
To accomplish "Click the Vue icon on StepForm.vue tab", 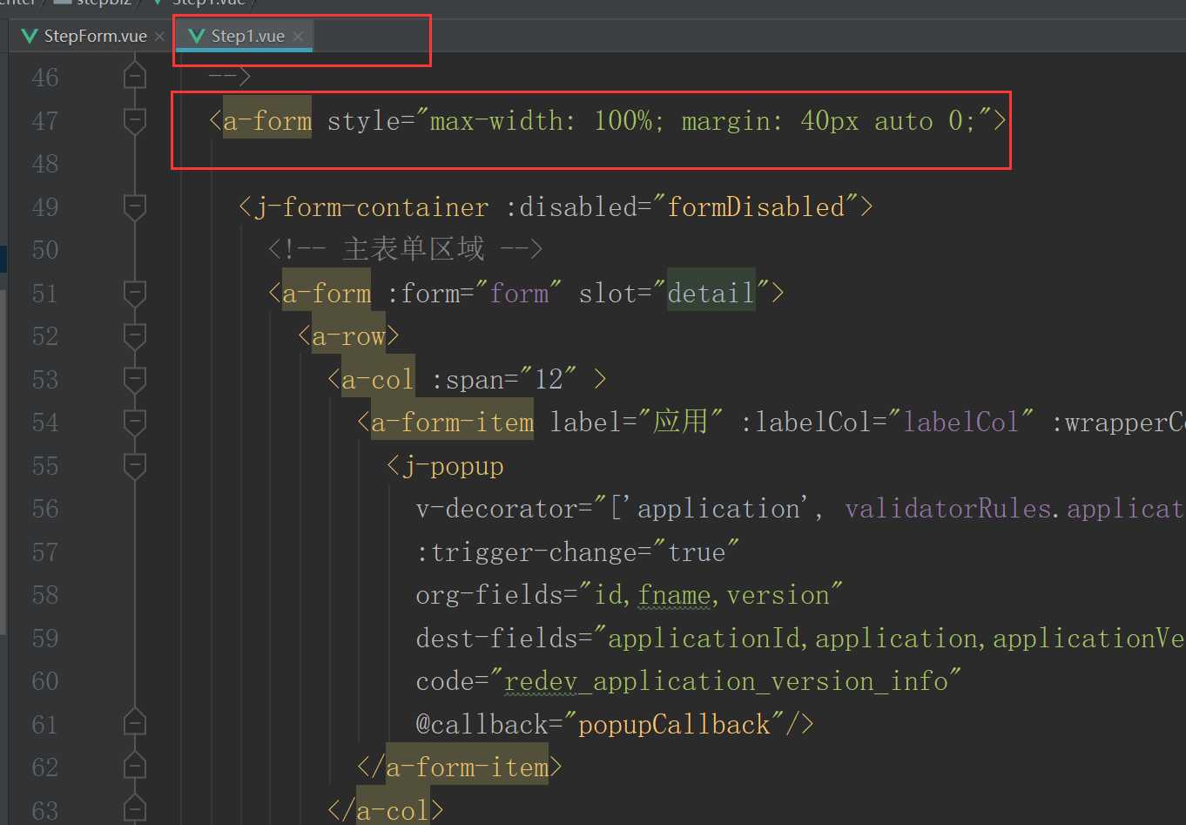I will (x=30, y=37).
